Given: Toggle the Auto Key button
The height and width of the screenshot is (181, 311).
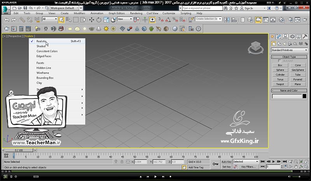Looking at the screenshot, I should 226,162.
